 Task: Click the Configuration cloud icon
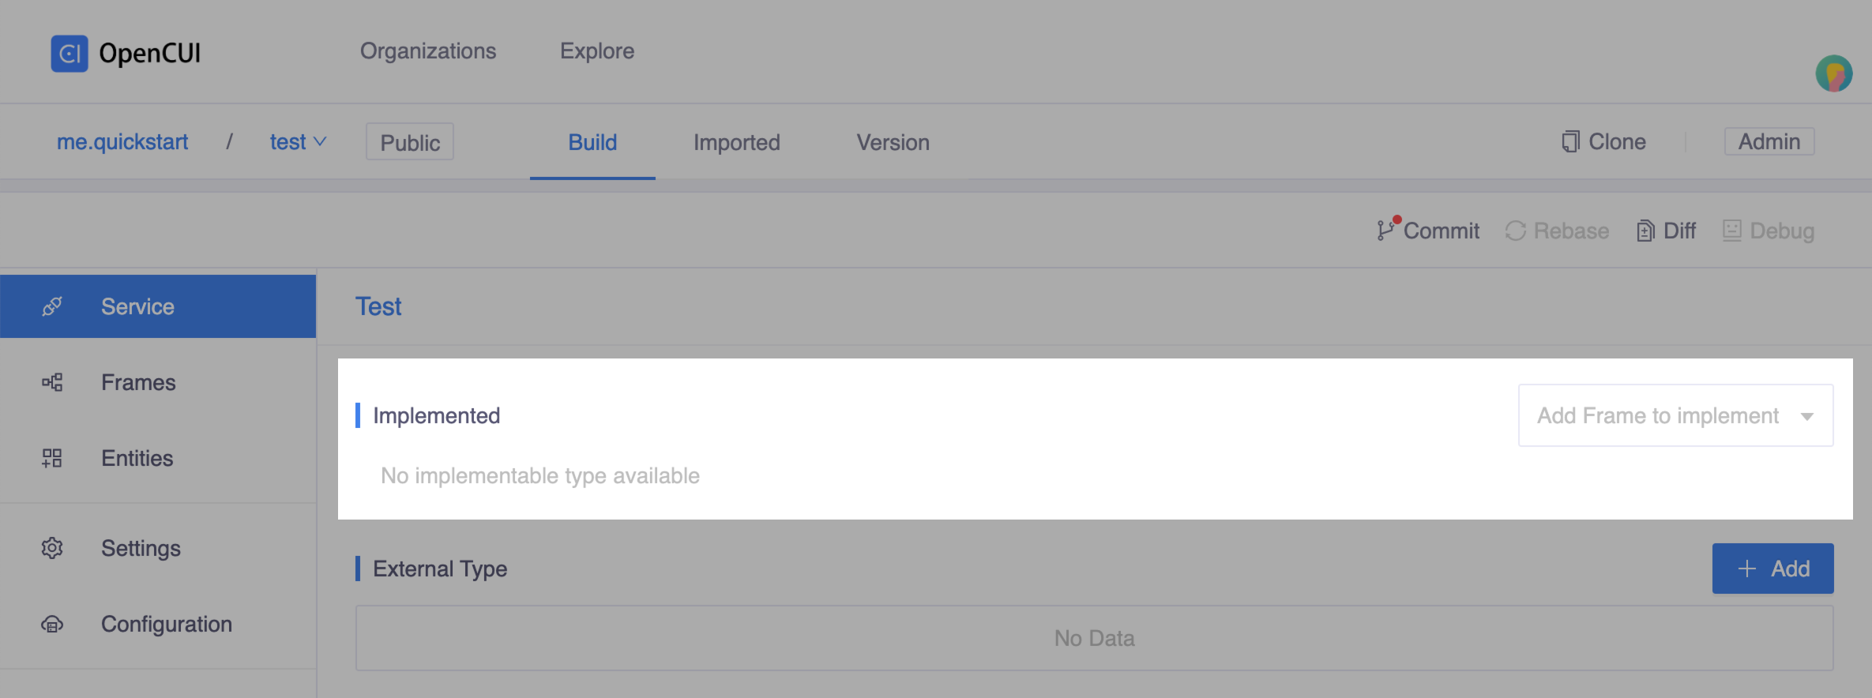[x=52, y=625]
